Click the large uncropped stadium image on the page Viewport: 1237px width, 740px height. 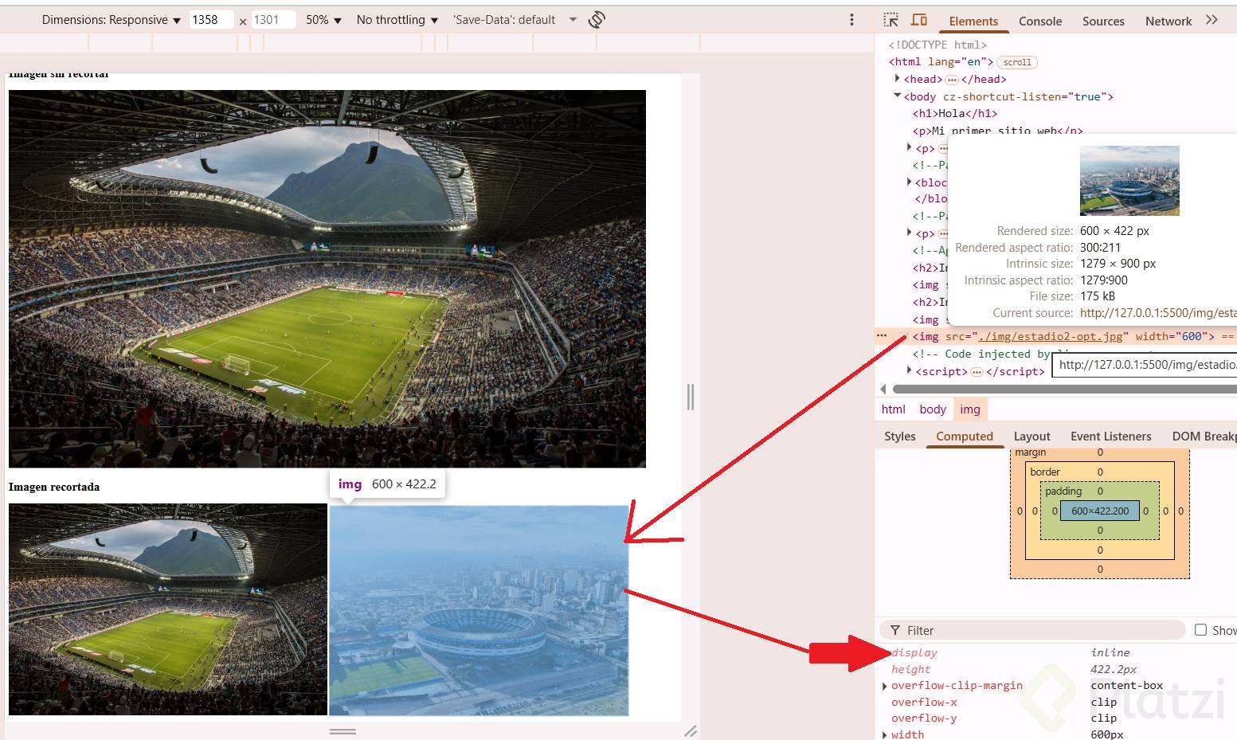pyautogui.click(x=327, y=279)
